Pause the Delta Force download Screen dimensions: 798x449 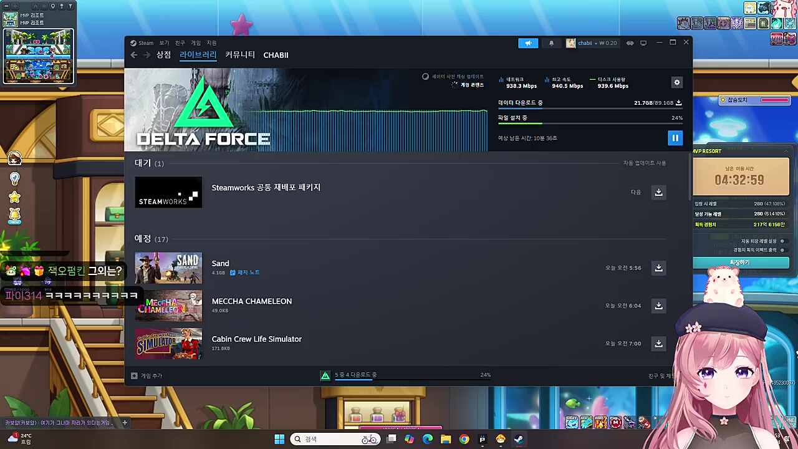click(675, 138)
